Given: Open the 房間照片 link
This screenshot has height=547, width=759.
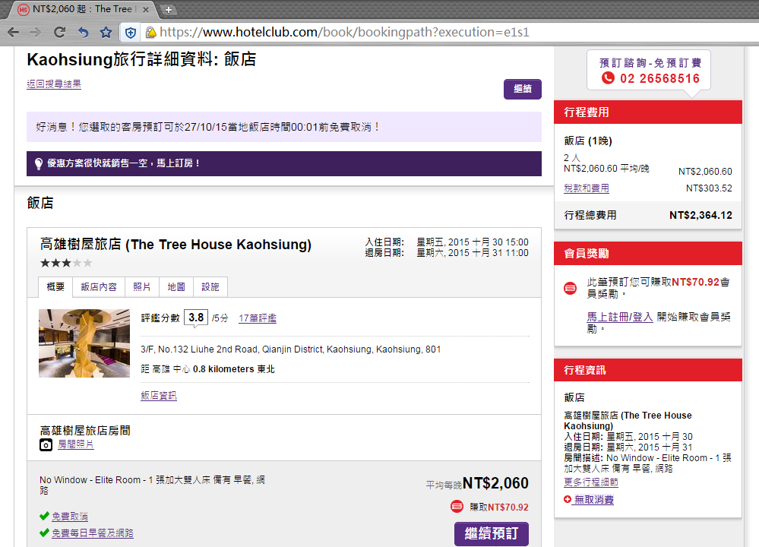Looking at the screenshot, I should click(76, 444).
